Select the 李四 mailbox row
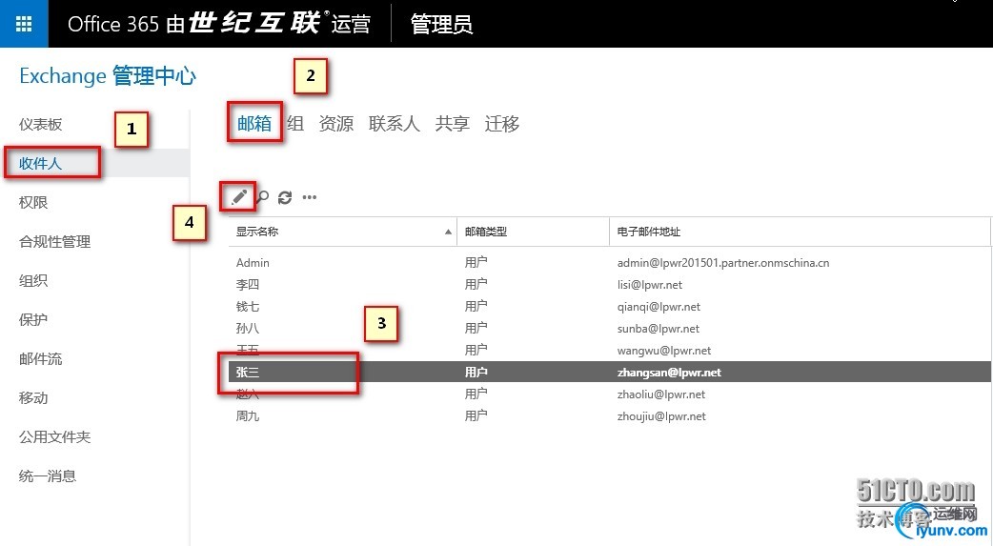This screenshot has width=993, height=546. point(610,284)
